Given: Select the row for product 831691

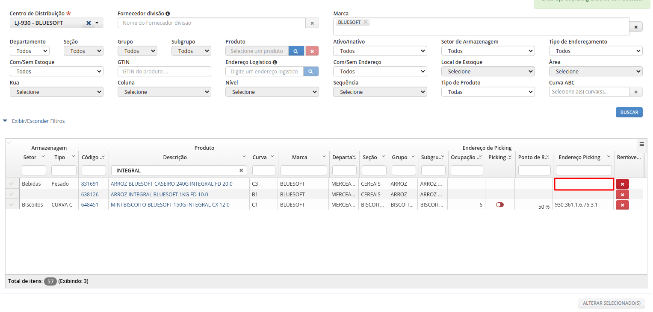Looking at the screenshot, I should [x=12, y=184].
